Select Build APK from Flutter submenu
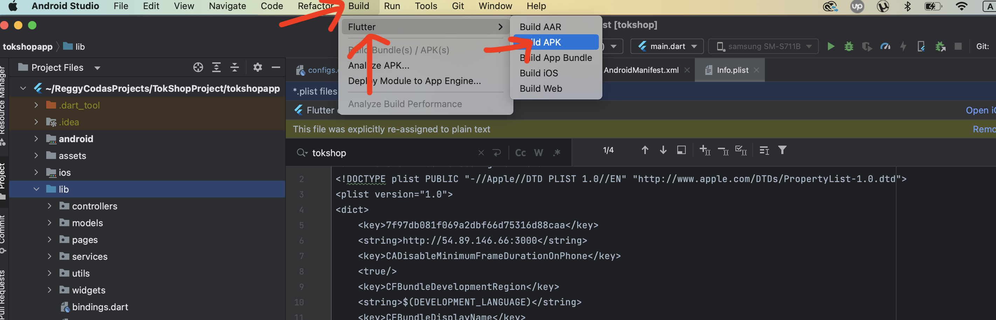Image resolution: width=996 pixels, height=320 pixels. click(x=555, y=42)
